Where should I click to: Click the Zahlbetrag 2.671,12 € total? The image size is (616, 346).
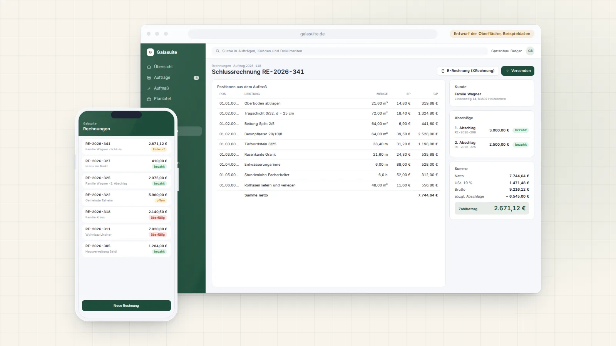point(492,208)
